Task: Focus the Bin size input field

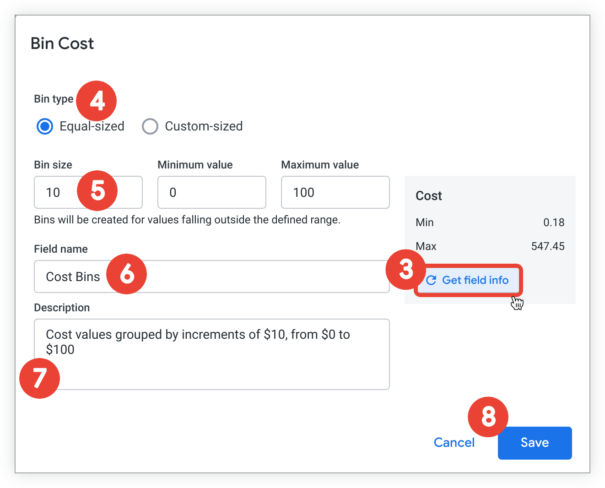Action: pos(59,192)
